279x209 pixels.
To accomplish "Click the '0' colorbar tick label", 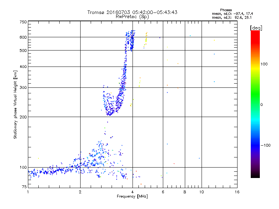I will 262,105.
